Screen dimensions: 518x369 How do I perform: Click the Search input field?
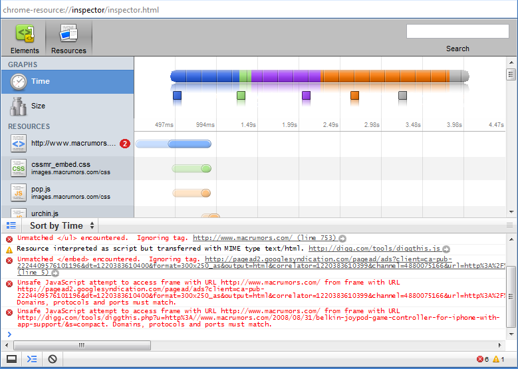coord(457,31)
